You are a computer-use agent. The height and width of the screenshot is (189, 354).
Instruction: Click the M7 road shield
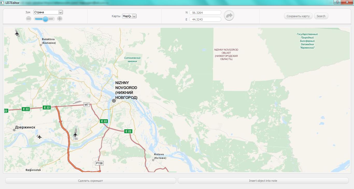87,105
